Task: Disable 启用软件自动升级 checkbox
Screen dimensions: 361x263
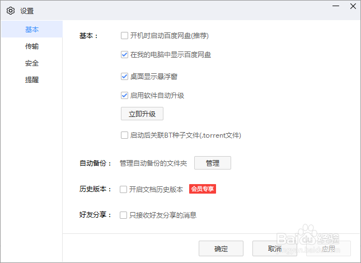Action: (x=125, y=96)
